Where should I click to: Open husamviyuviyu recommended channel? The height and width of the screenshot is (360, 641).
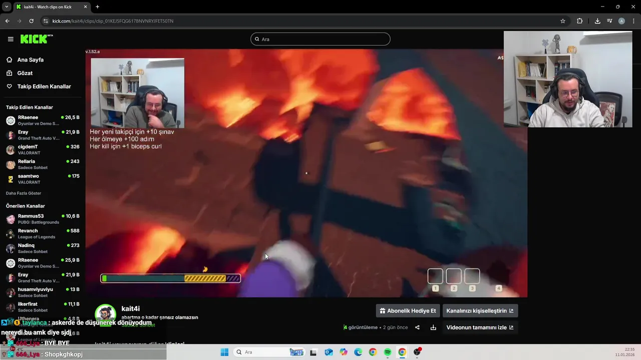[x=43, y=292]
